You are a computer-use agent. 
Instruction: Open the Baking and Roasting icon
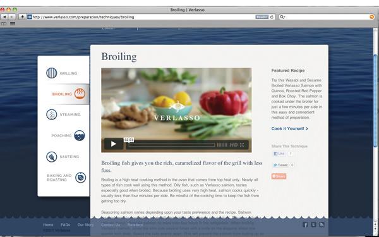pyautogui.click(x=80, y=178)
